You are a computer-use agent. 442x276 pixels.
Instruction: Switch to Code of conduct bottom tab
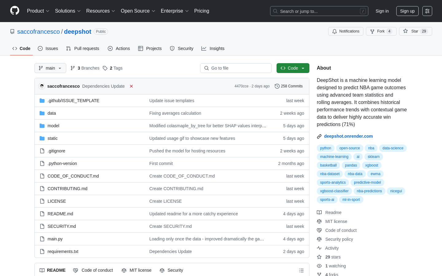[93, 270]
